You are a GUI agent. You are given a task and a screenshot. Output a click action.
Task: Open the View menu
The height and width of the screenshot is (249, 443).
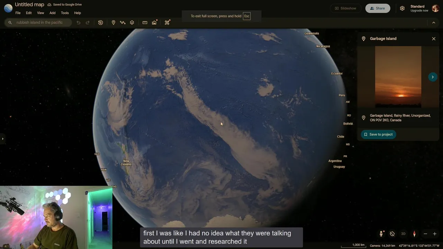(x=40, y=13)
